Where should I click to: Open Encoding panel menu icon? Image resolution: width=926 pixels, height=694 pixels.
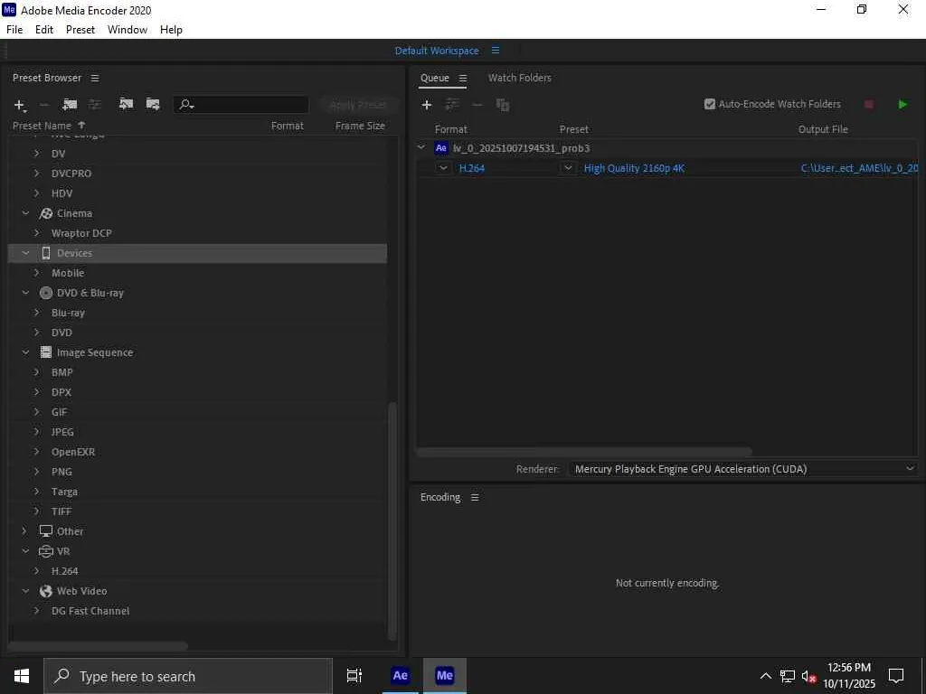tap(475, 498)
